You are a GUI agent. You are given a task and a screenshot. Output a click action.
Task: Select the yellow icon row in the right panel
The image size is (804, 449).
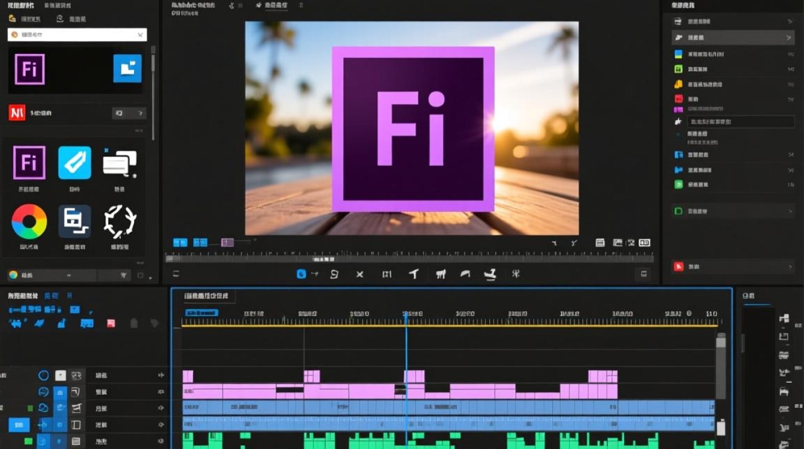click(x=733, y=84)
